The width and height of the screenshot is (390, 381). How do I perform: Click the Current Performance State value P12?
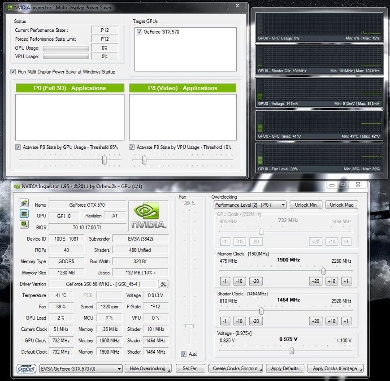coord(105,30)
